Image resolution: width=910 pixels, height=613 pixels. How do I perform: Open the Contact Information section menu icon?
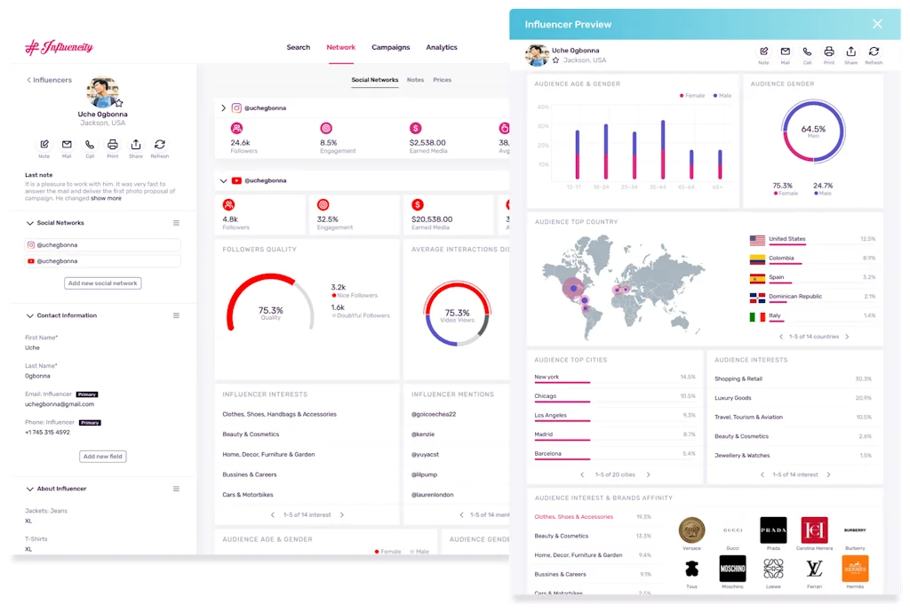pos(176,315)
